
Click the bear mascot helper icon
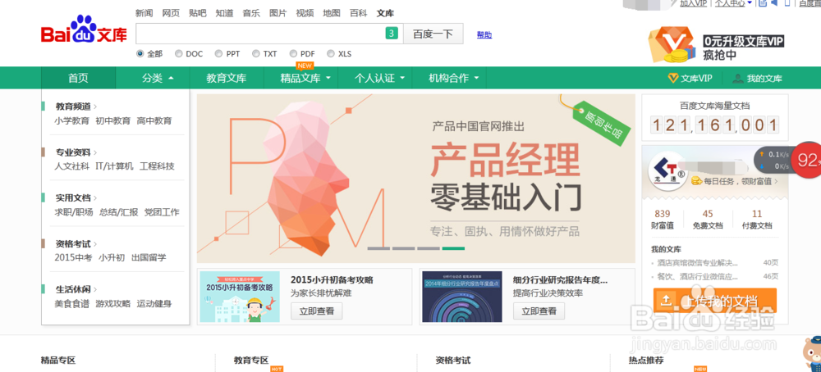810,353
